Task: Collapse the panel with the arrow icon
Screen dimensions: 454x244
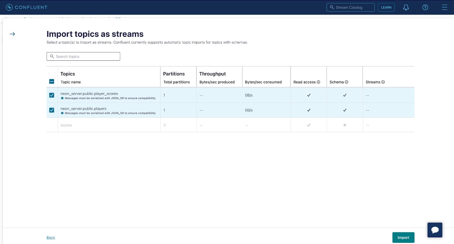Action: pyautogui.click(x=12, y=34)
